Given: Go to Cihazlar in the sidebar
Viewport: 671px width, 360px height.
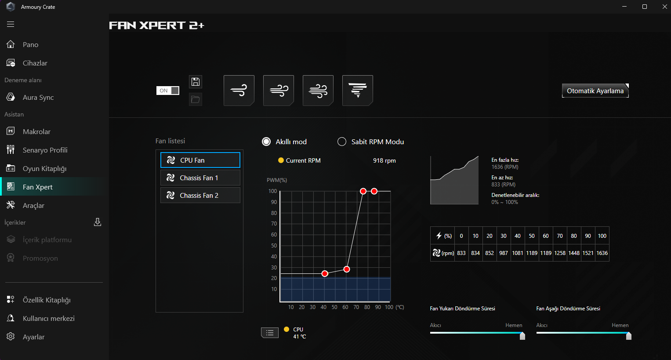Looking at the screenshot, I should (x=54, y=63).
